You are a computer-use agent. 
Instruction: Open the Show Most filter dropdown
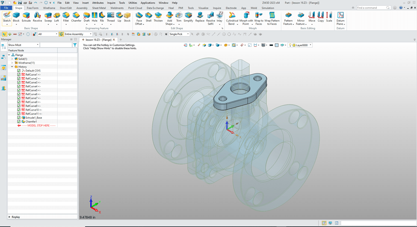[x=38, y=45]
